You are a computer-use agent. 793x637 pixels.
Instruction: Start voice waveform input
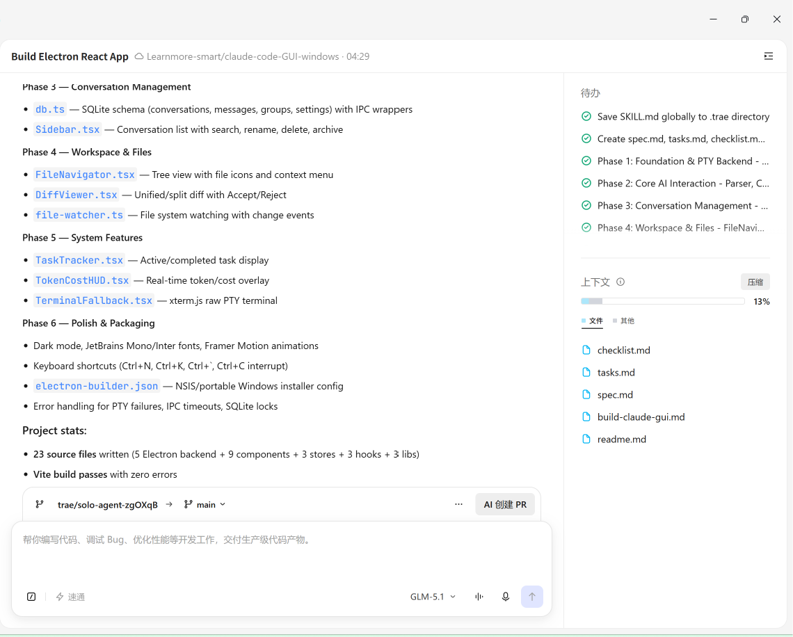(479, 597)
